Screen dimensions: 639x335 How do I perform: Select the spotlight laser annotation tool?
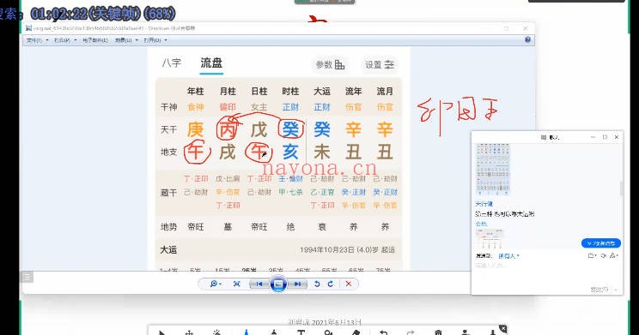pyautogui.click(x=216, y=332)
